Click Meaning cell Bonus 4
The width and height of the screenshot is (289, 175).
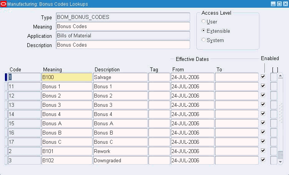67,114
